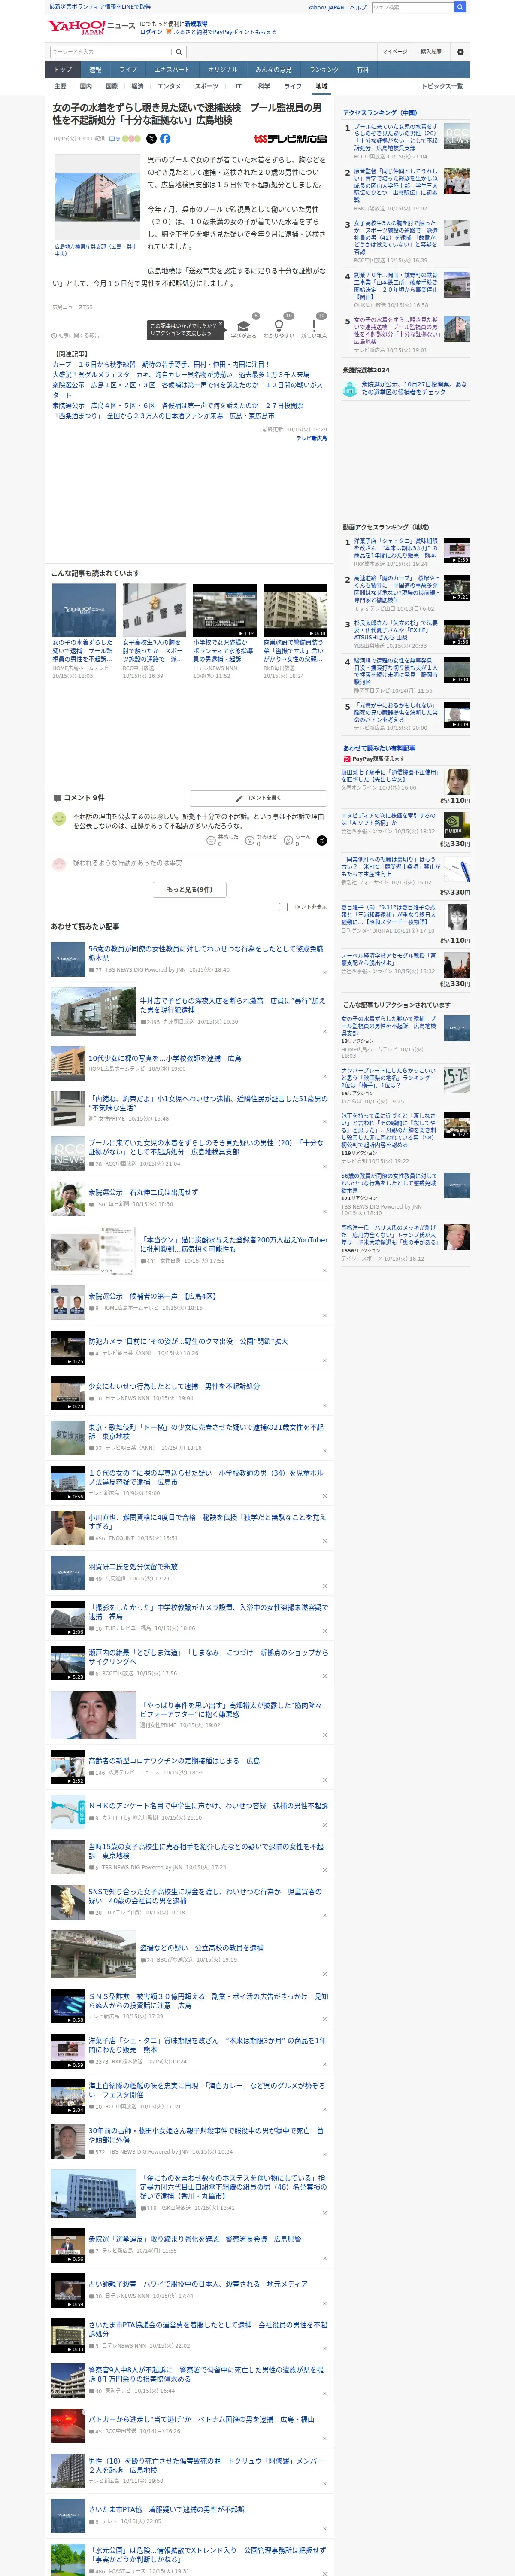The image size is (515, 2576).
Task: Open the ランキング tab
Action: pos(324,70)
